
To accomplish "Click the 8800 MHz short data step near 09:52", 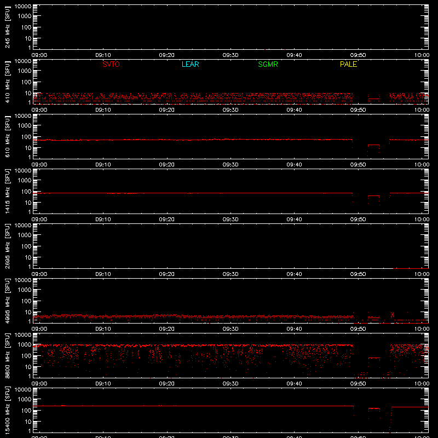I will pos(374,358).
